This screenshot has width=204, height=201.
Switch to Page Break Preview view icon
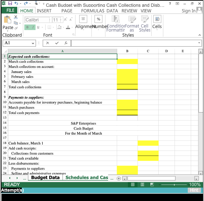[152, 185]
